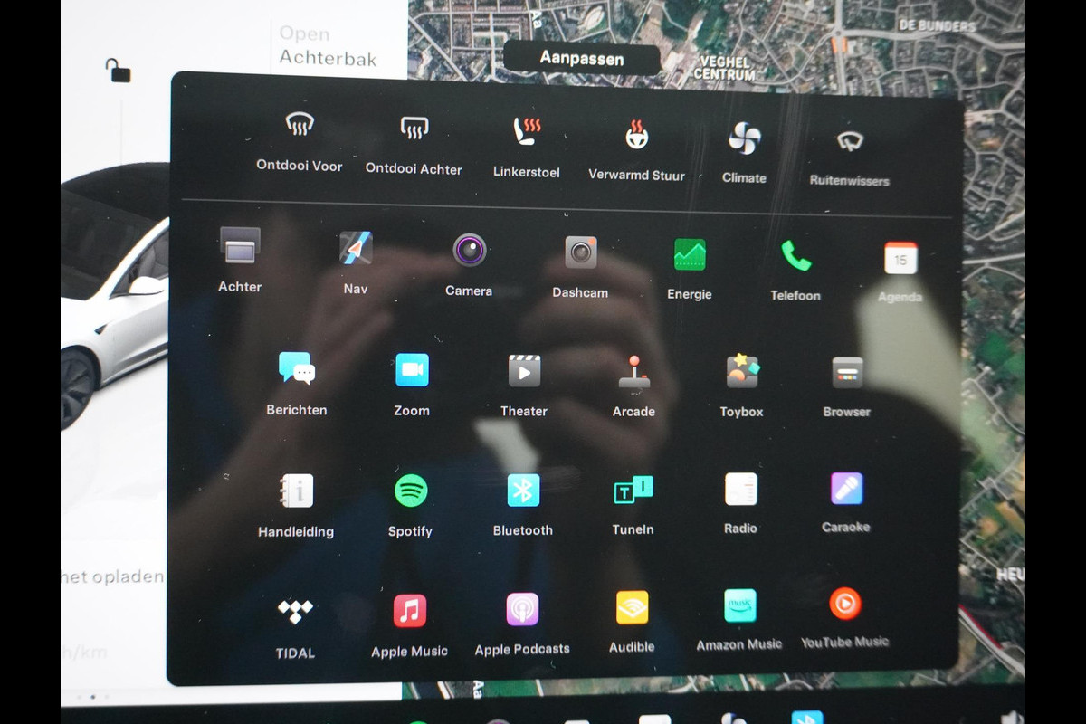Launch Amazon Music
The image size is (1086, 724).
coord(739,605)
